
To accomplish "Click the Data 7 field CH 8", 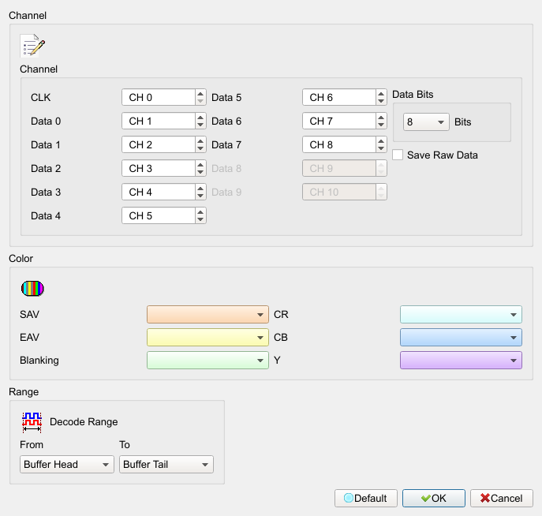I will tap(339, 145).
